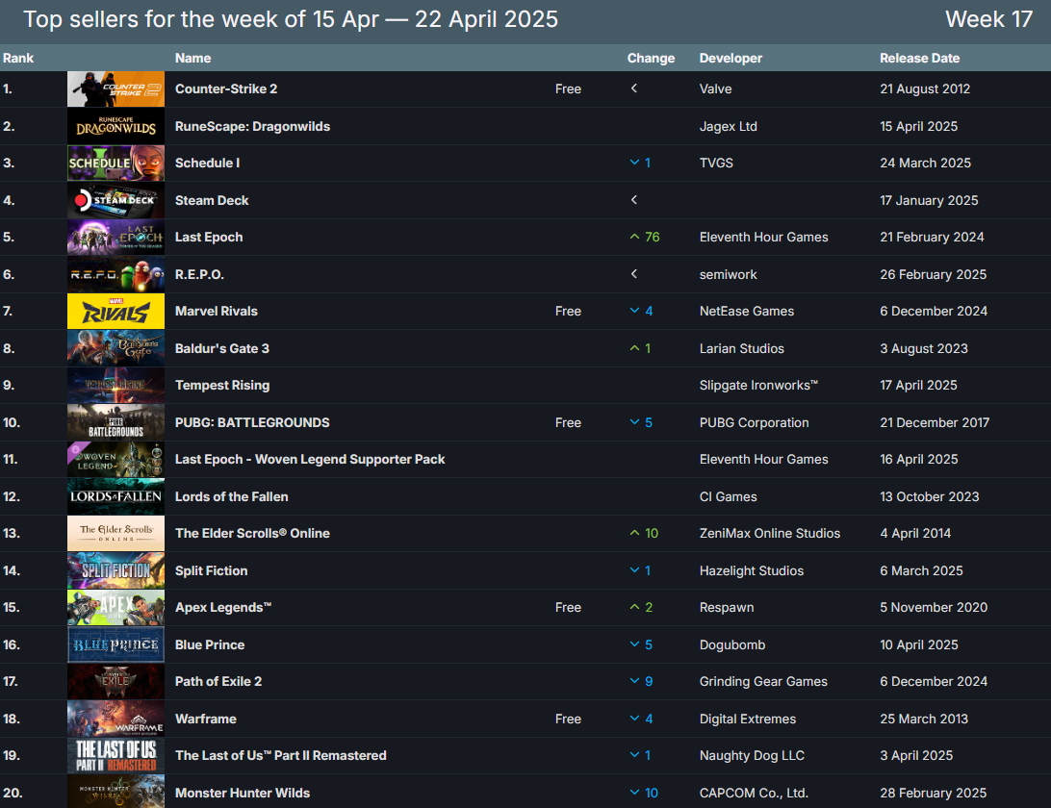
Task: Click the Steam Deck name link
Action: click(x=212, y=200)
